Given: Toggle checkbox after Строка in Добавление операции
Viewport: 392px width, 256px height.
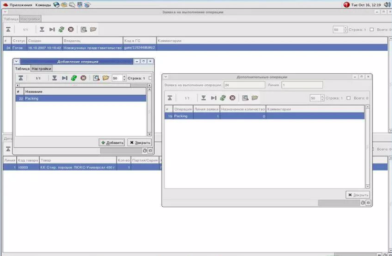Looking at the screenshot, I should tap(150, 78).
